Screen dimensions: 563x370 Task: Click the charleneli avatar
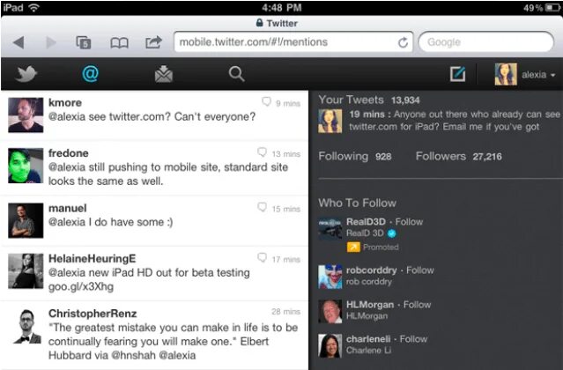(330, 345)
